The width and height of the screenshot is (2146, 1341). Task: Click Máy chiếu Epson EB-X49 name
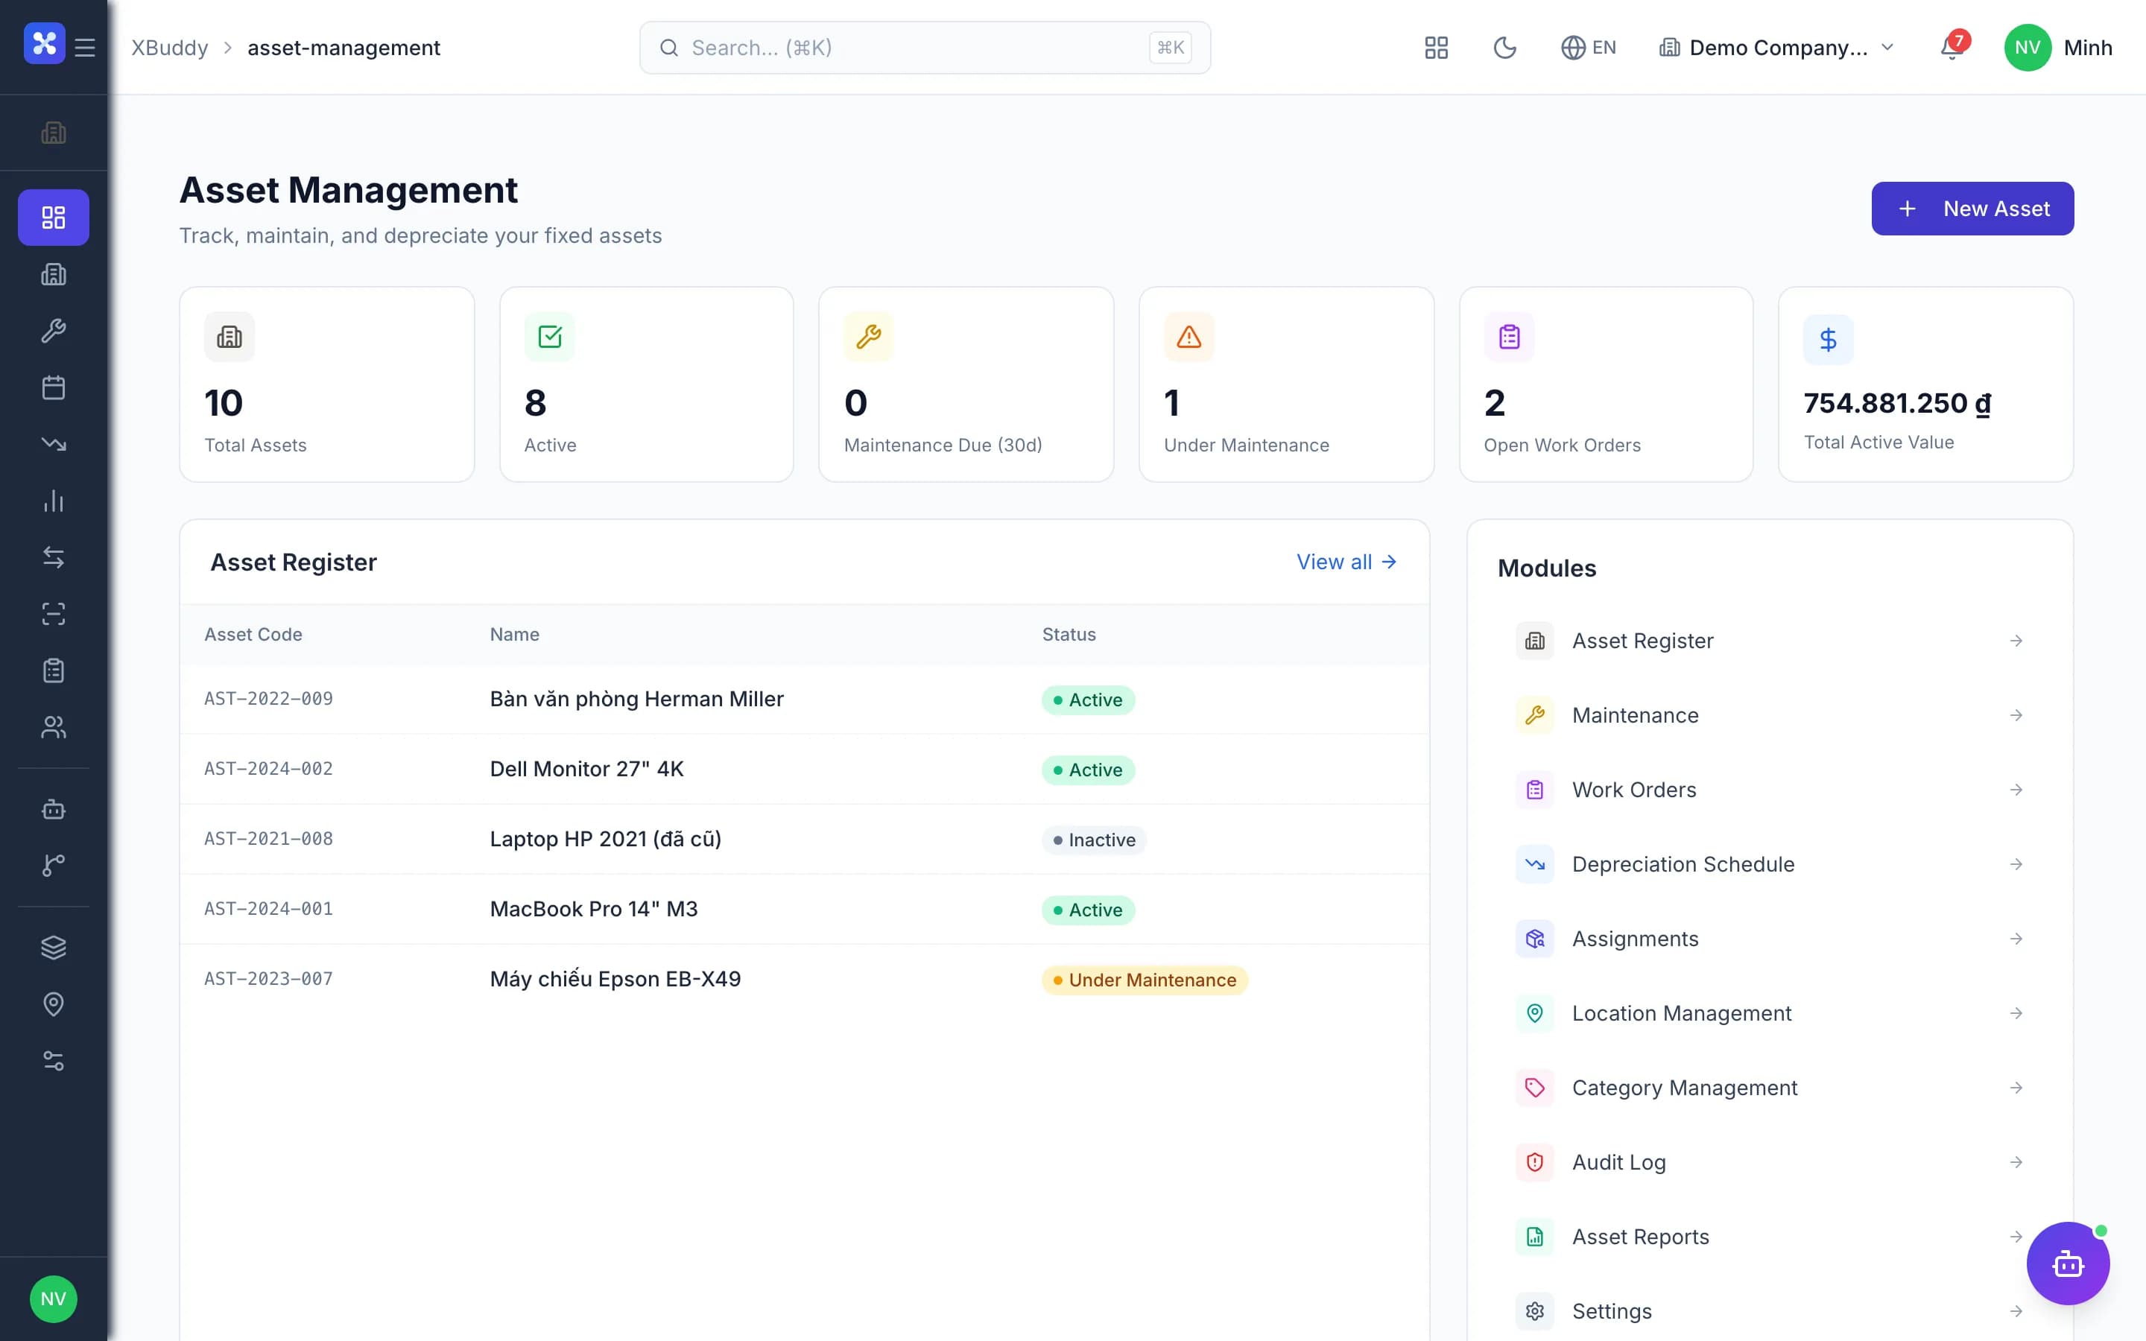point(615,979)
